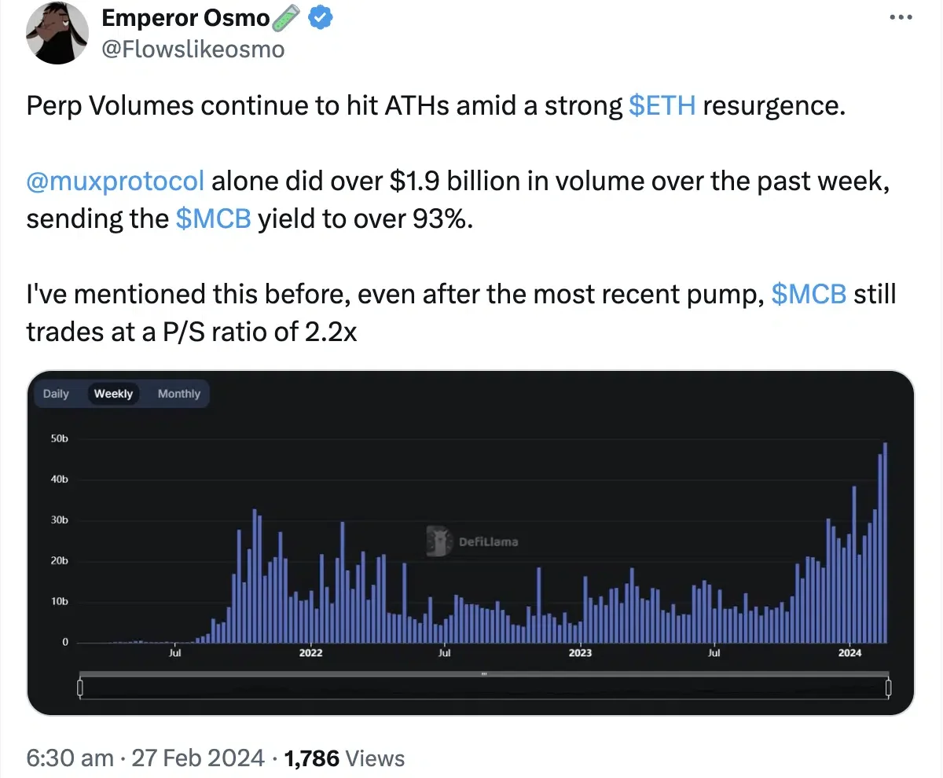Open the $ETH cashtag link
Viewport: 943px width, 778px height.
click(x=662, y=106)
